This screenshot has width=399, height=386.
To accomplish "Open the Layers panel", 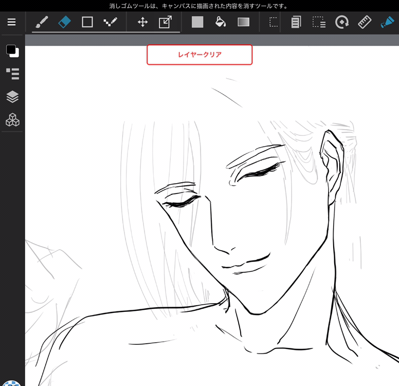I will tap(12, 97).
